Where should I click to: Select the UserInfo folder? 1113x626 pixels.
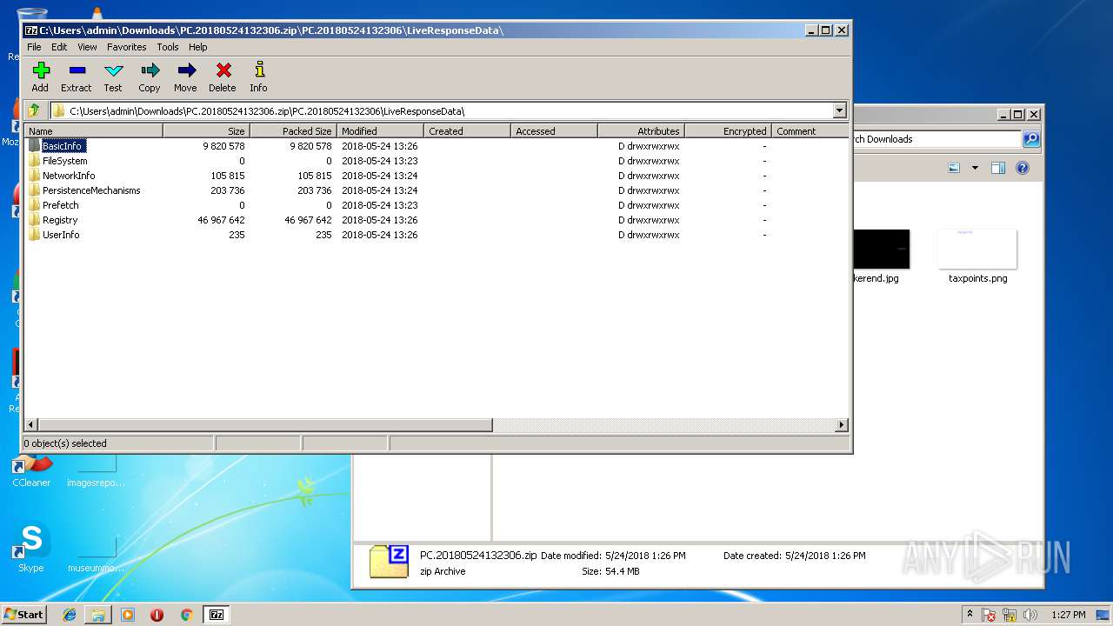pyautogui.click(x=61, y=235)
